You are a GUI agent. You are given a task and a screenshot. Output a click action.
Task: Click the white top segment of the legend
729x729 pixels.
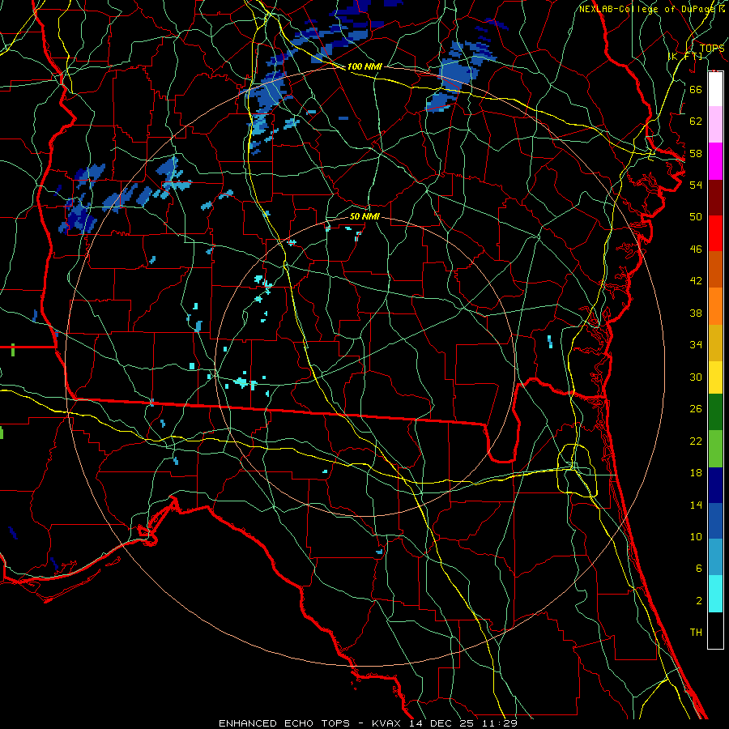click(715, 89)
